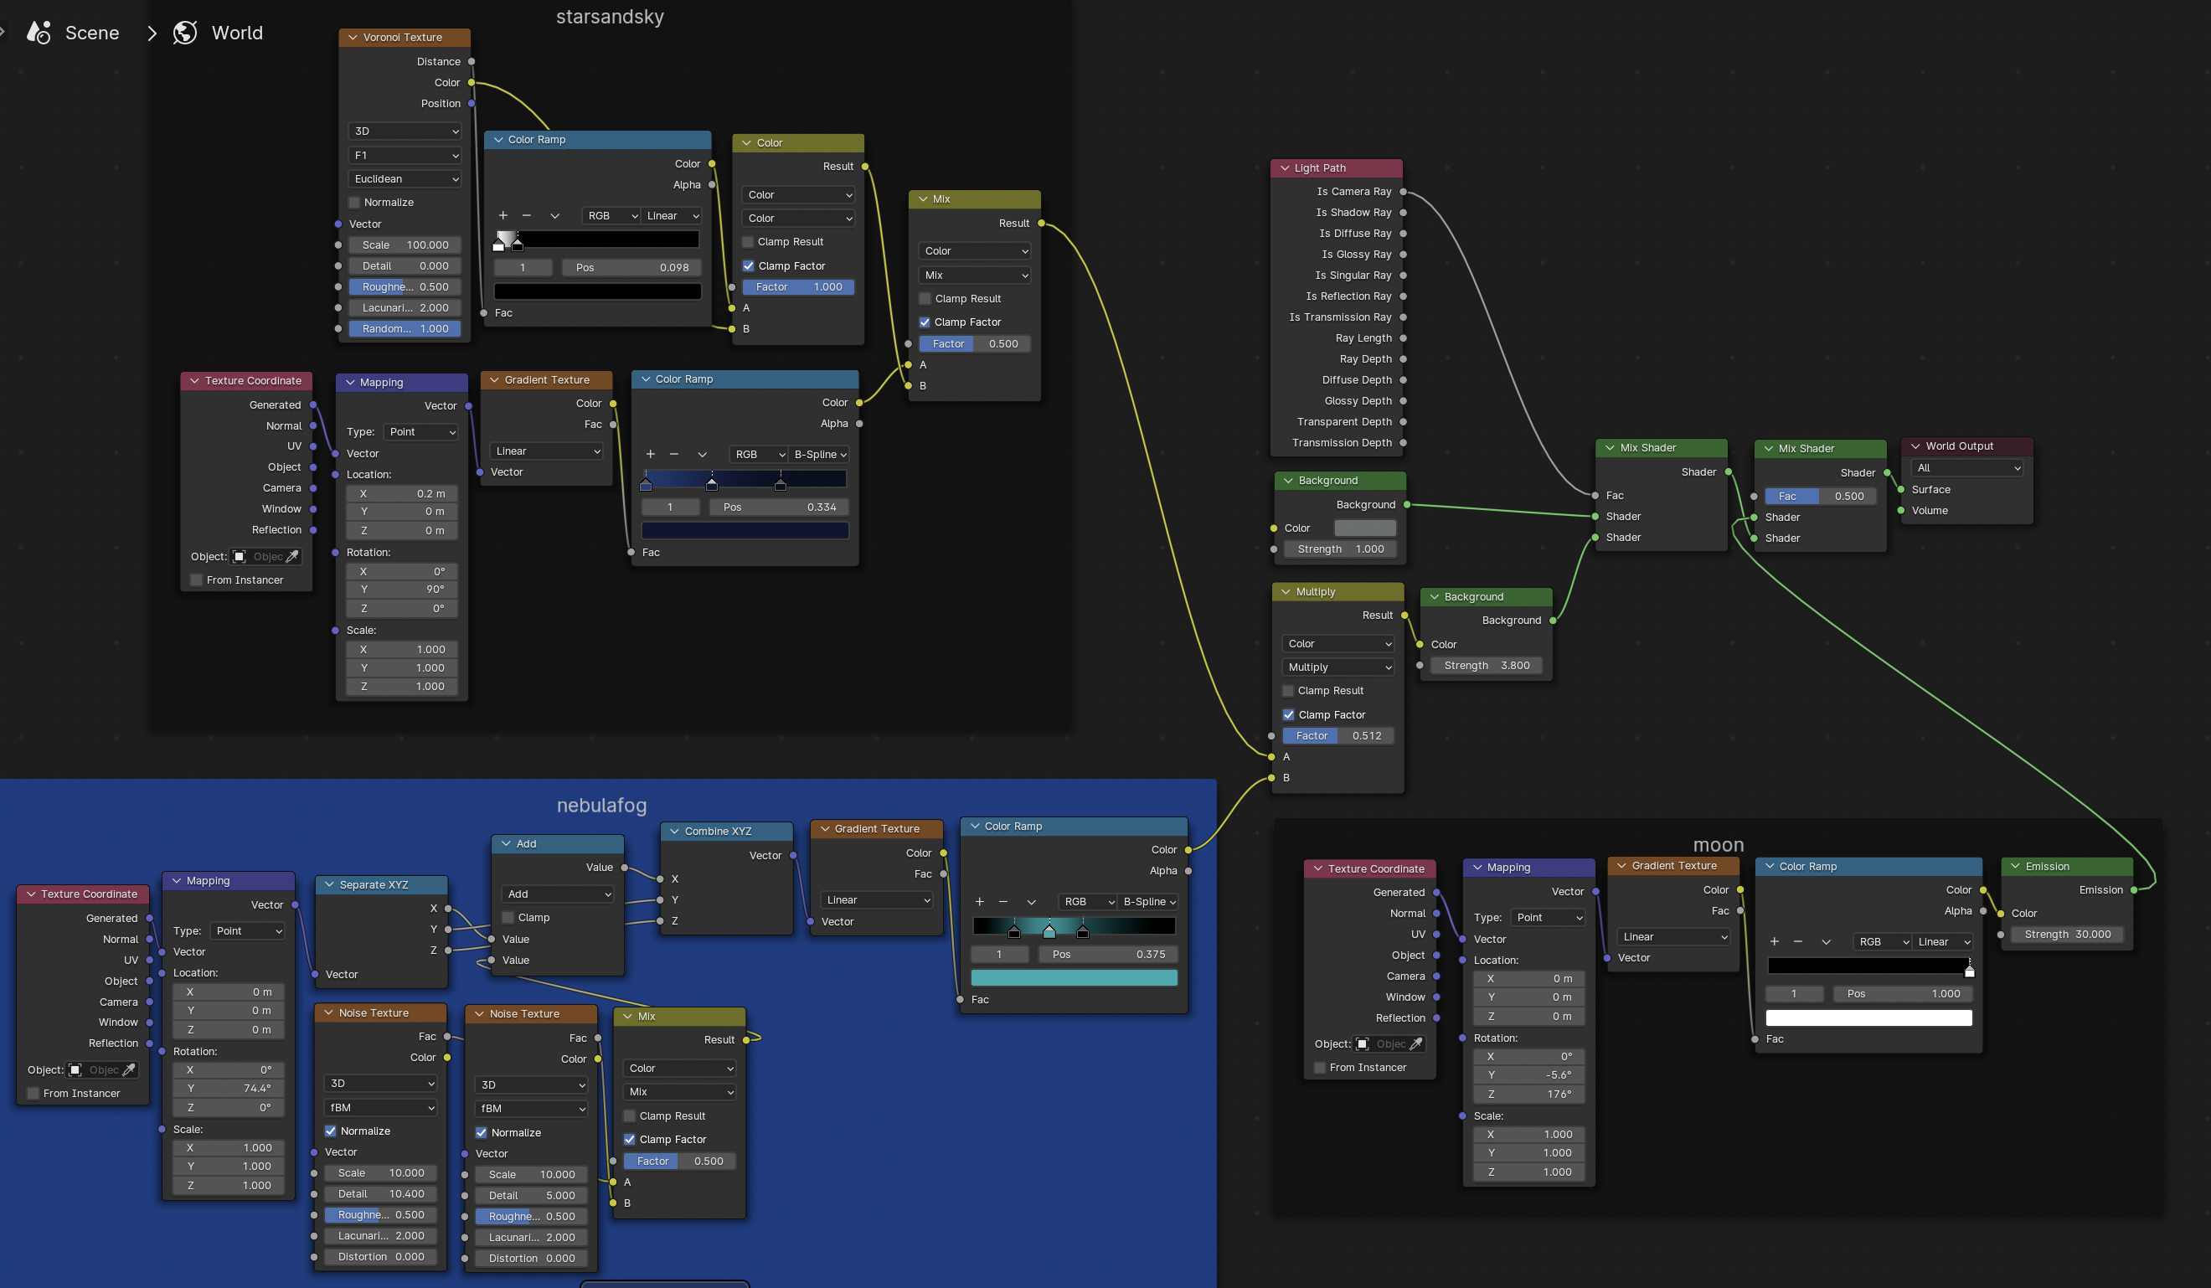This screenshot has height=1288, width=2211.
Task: Collapse the Light Path node header
Action: (x=1284, y=167)
